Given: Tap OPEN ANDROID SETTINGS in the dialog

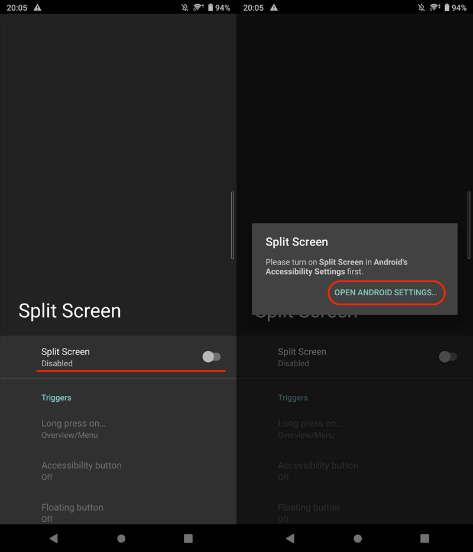Looking at the screenshot, I should pos(385,293).
